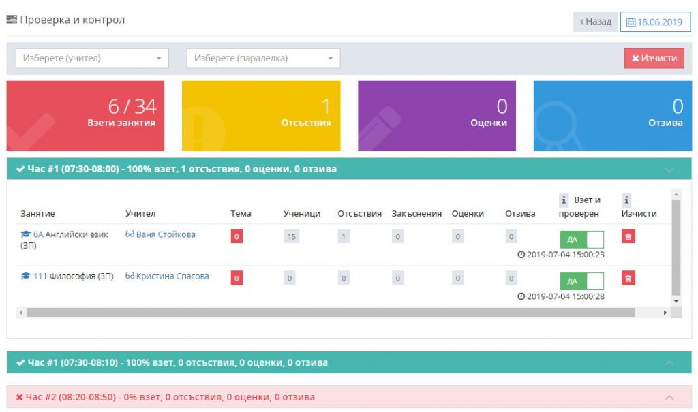The image size is (698, 412).
Task: Click Ученици count 15 badge
Action: tap(292, 236)
